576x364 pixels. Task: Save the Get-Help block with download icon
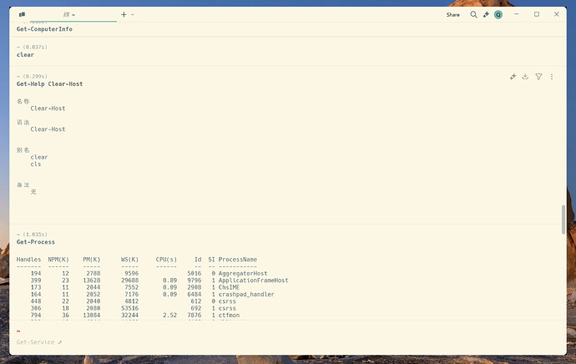[525, 77]
